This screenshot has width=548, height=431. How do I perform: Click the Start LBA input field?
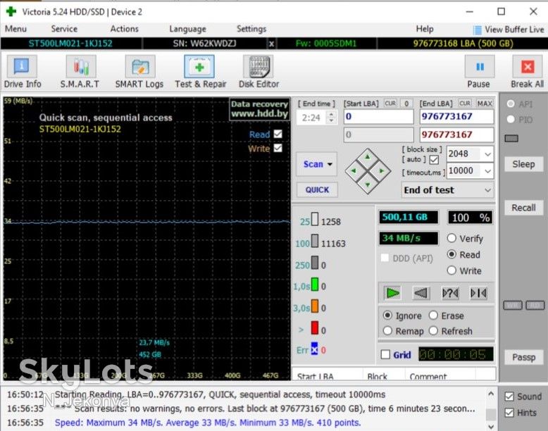point(379,116)
